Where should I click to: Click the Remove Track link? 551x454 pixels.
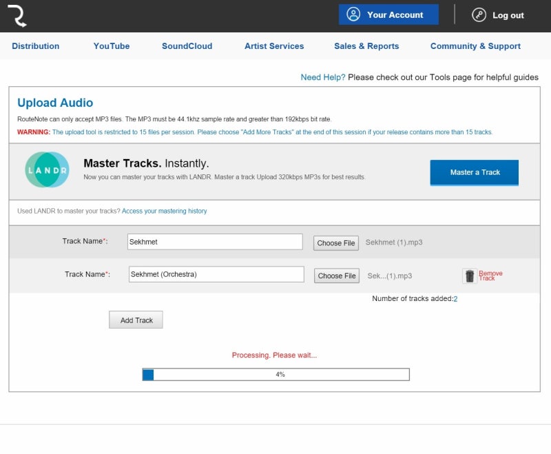(490, 276)
